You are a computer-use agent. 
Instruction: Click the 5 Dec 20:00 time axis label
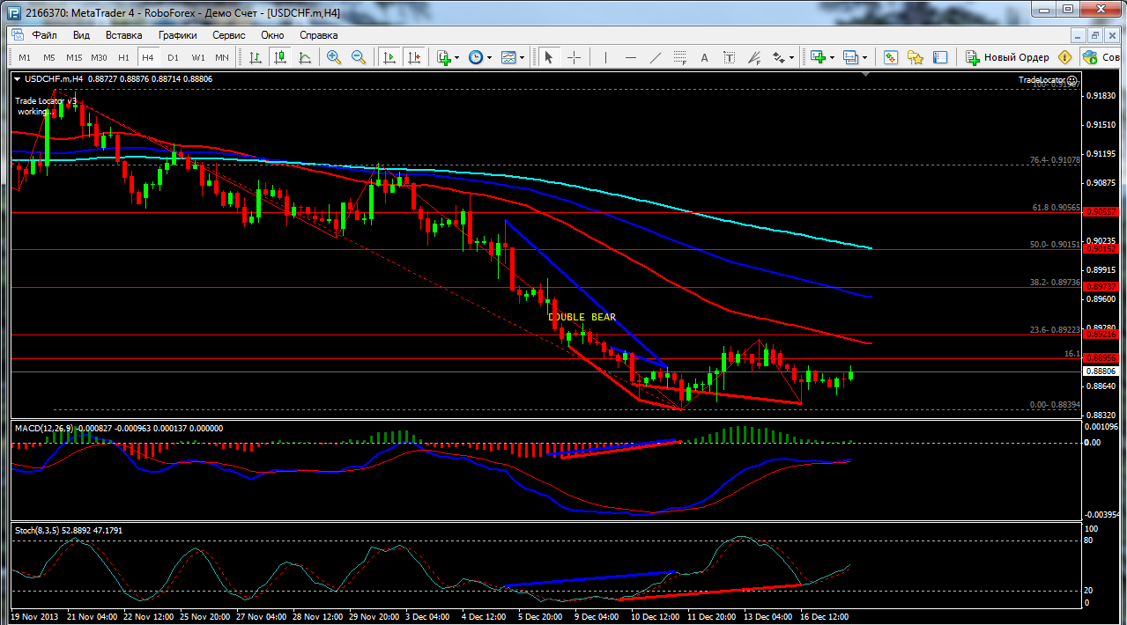542,617
